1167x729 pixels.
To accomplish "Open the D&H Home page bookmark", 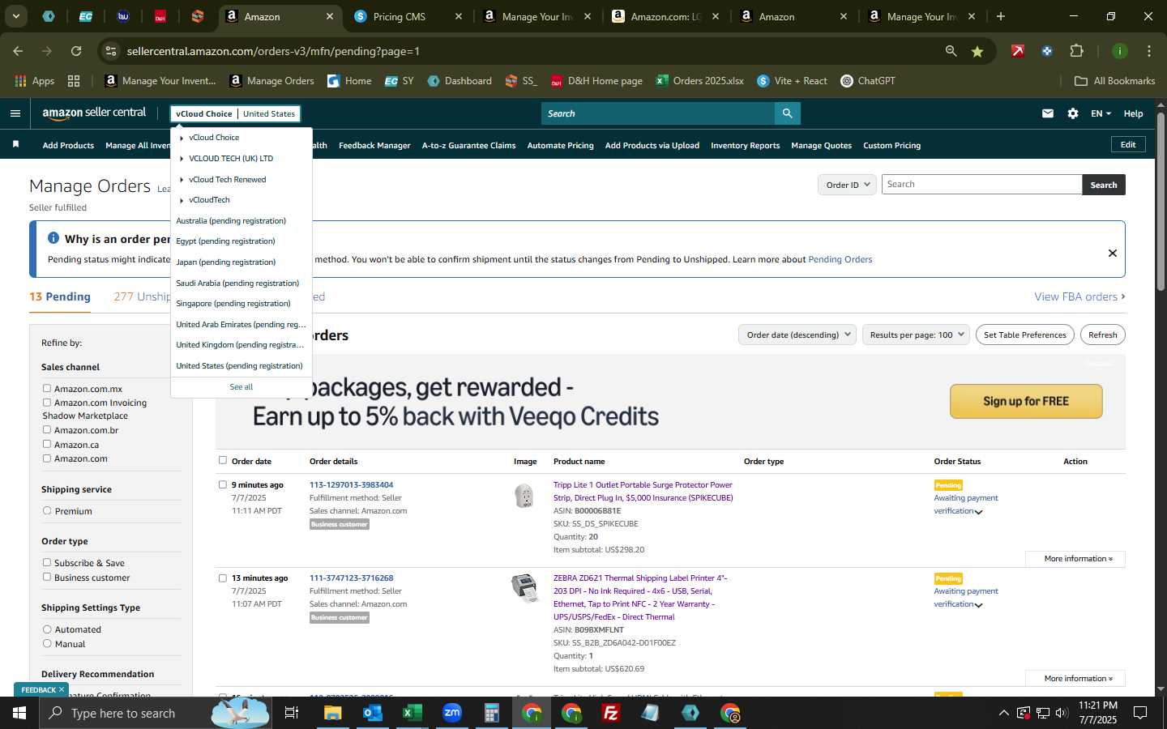I will click(596, 81).
